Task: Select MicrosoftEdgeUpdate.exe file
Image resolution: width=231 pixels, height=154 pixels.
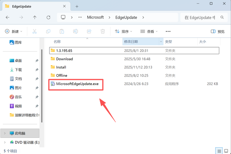Action: pos(134,84)
